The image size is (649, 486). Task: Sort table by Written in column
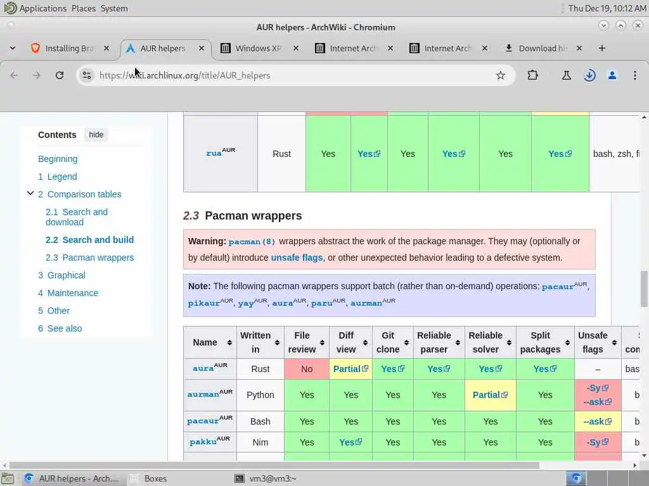point(260,342)
